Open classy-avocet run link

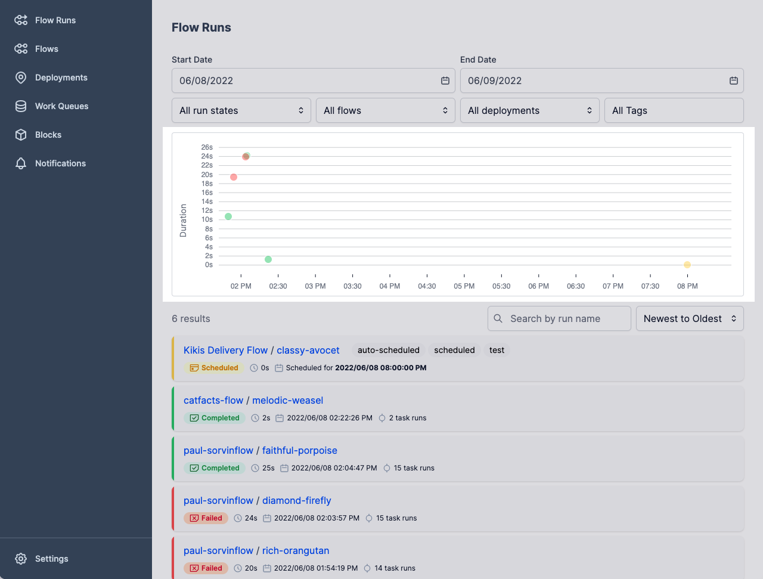[x=308, y=350]
